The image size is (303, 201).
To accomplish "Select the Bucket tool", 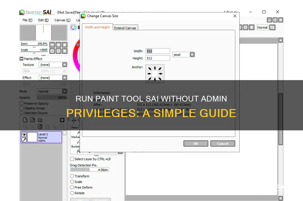I will [x=75, y=149].
